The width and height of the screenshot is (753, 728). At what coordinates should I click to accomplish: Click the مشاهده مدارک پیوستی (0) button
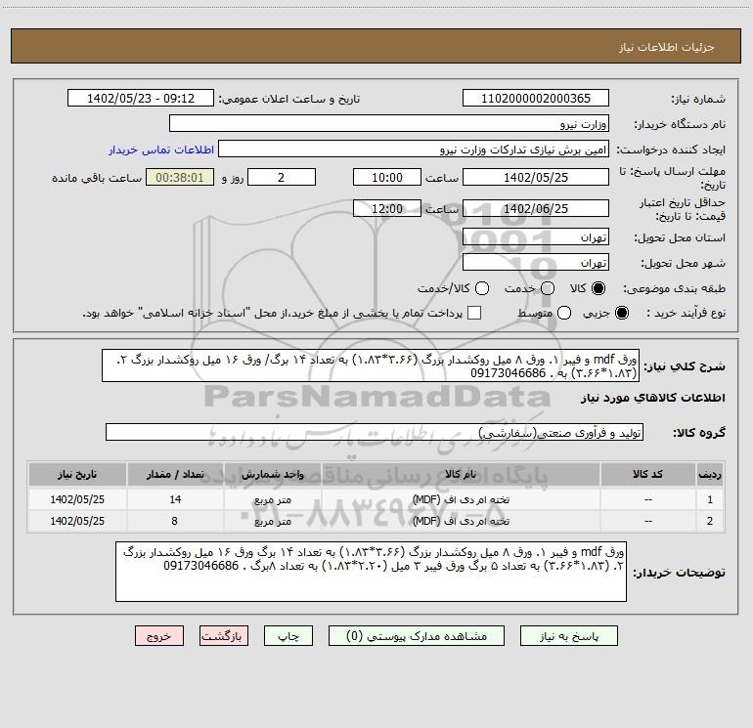coord(417,636)
